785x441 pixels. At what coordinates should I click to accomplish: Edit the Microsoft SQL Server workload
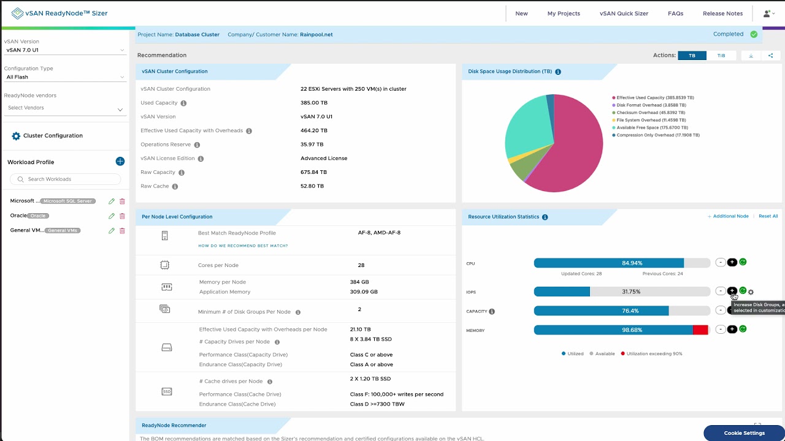[112, 202]
